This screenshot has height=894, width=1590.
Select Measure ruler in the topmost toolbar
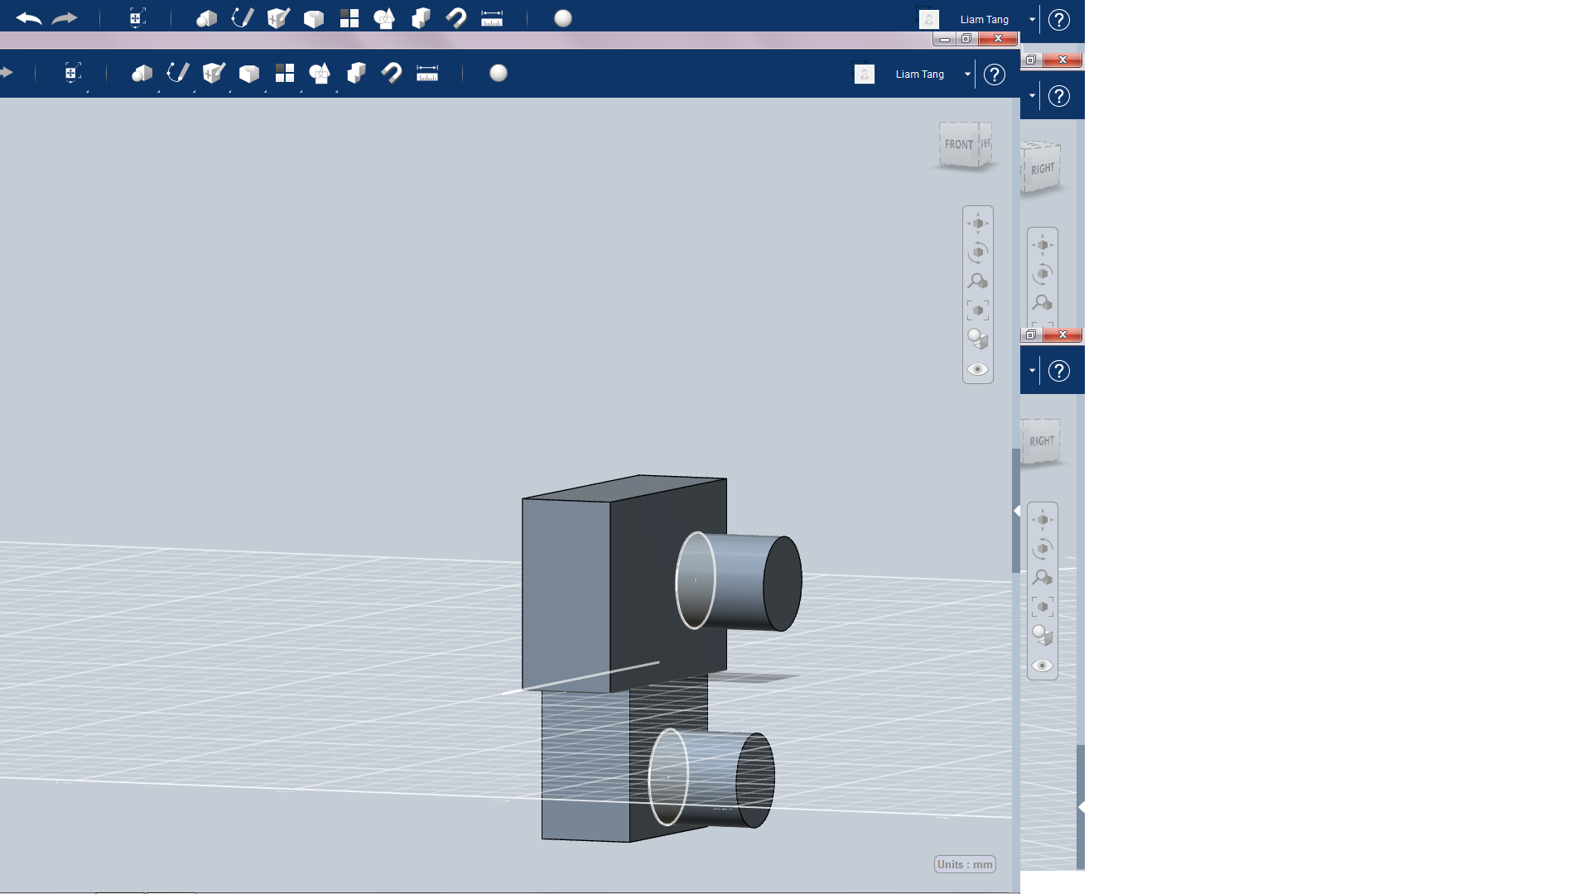click(x=492, y=18)
